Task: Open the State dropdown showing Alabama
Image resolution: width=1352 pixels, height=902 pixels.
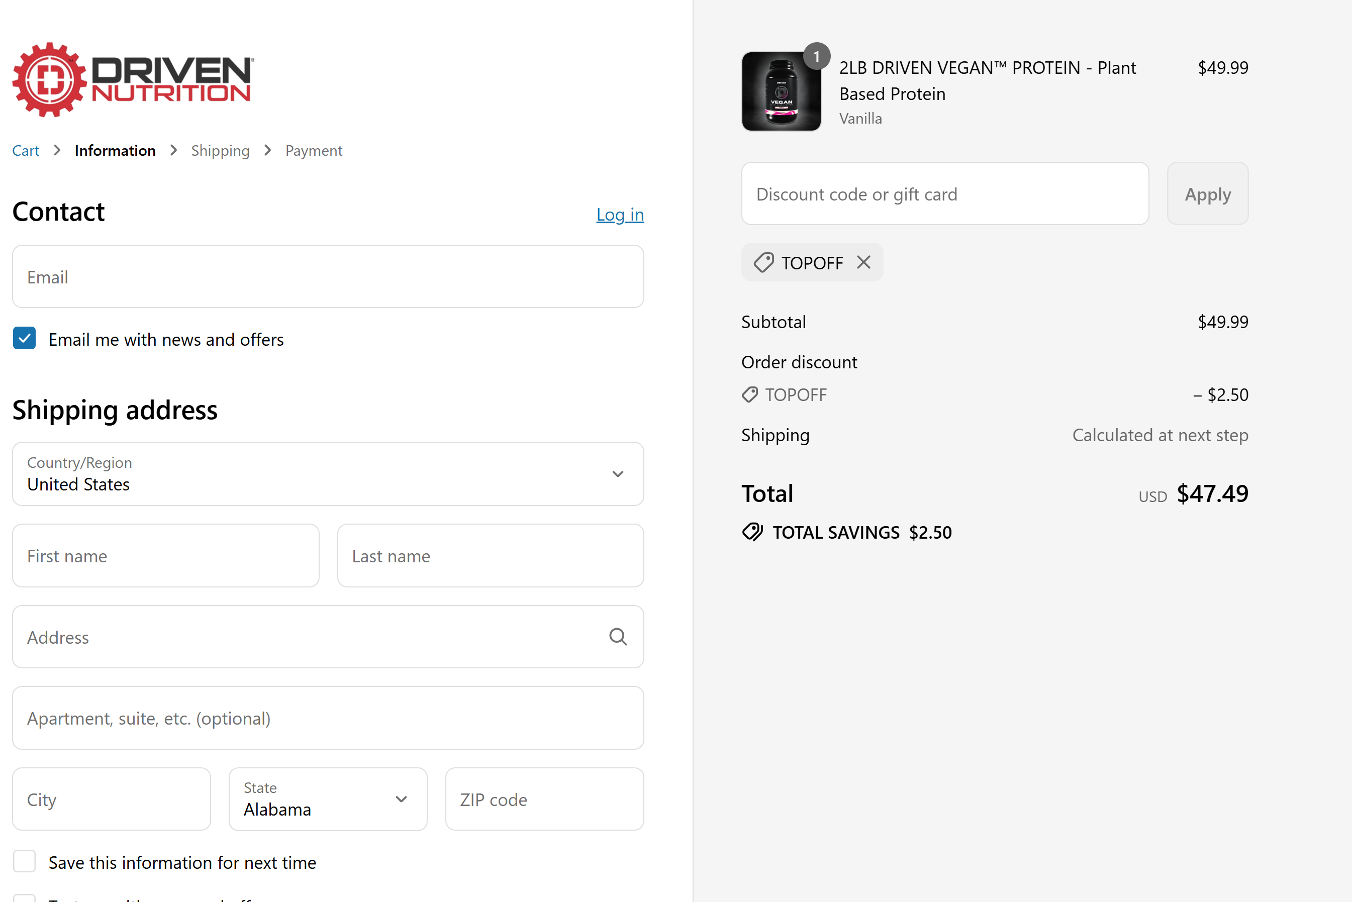Action: (328, 799)
